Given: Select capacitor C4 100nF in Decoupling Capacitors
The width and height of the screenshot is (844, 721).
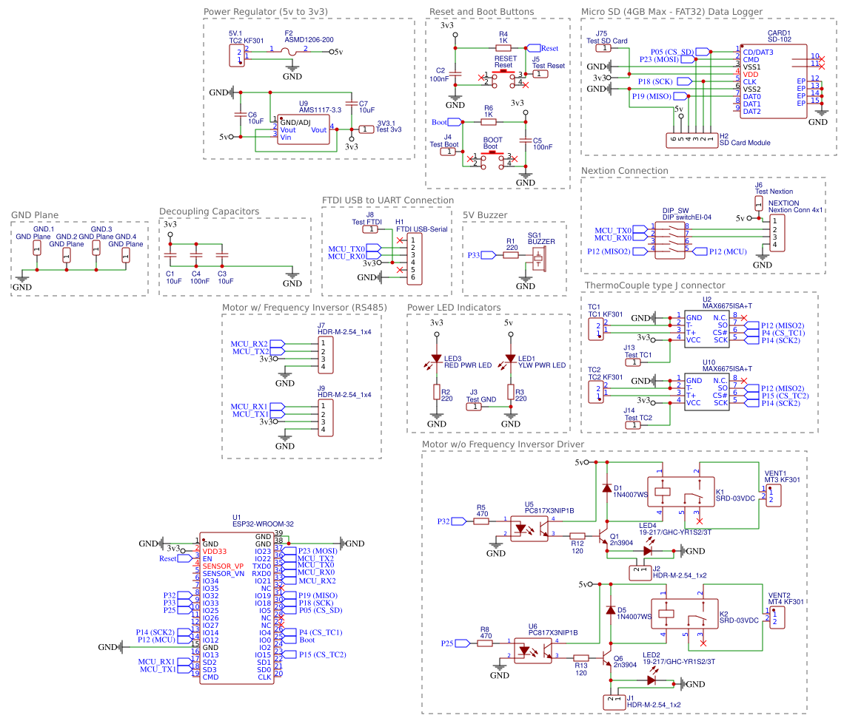Looking at the screenshot, I should (x=195, y=255).
